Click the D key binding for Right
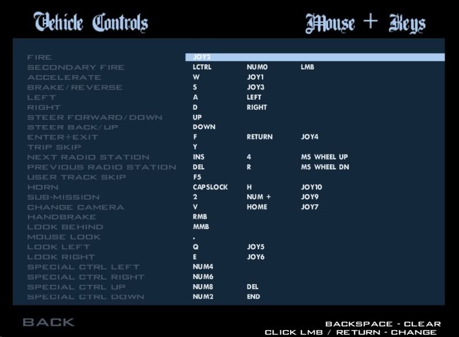Screen dimensions: 459x337 [195, 107]
